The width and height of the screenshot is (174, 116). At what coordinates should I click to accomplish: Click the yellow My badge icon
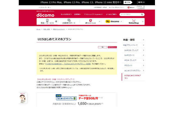[x=108, y=21]
